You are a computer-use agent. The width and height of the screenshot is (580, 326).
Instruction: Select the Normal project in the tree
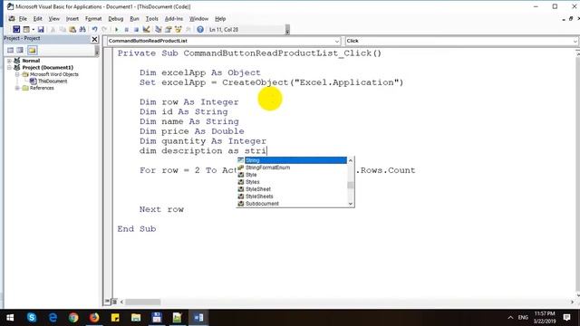(x=31, y=61)
